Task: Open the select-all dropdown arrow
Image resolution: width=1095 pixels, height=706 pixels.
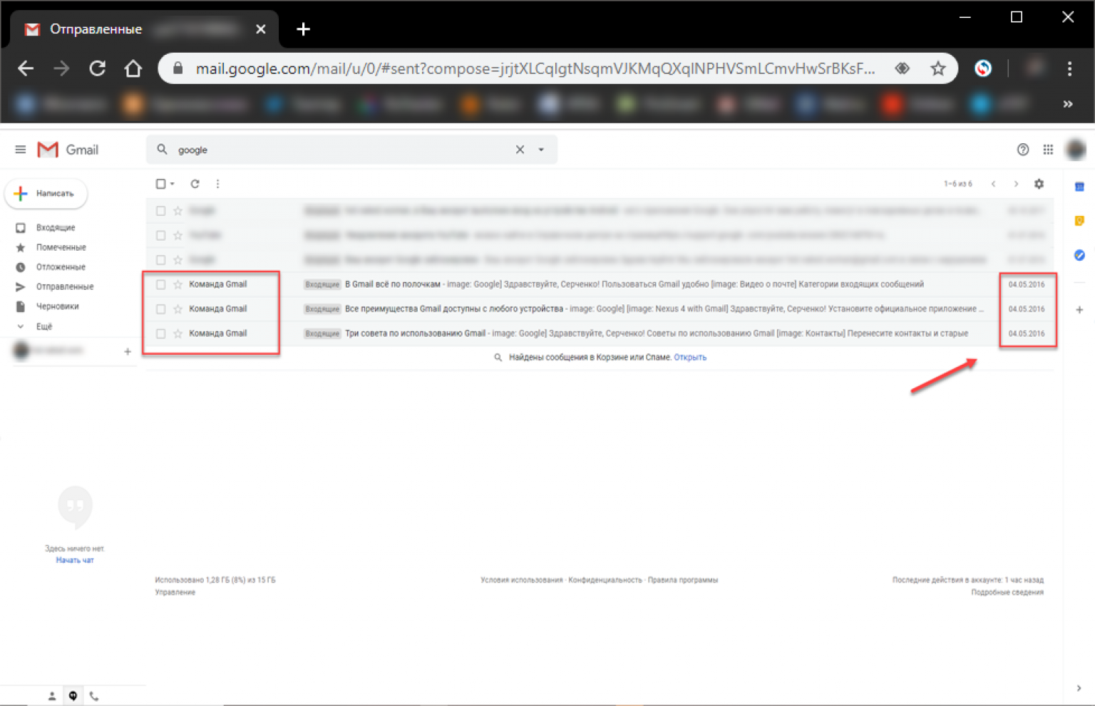Action: point(173,184)
